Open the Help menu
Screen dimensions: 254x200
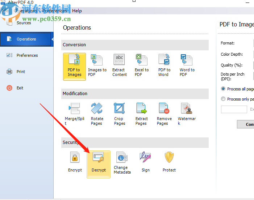[x=77, y=11]
